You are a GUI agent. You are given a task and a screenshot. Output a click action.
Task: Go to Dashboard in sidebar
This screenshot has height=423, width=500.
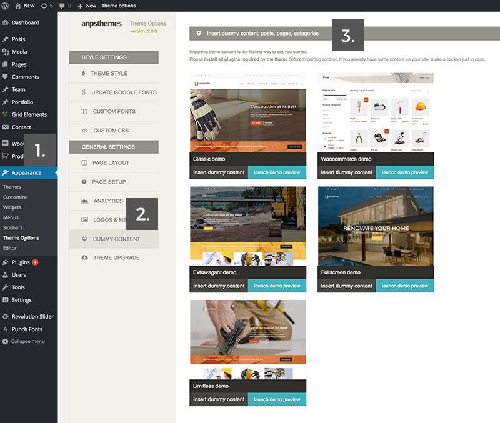(x=25, y=22)
